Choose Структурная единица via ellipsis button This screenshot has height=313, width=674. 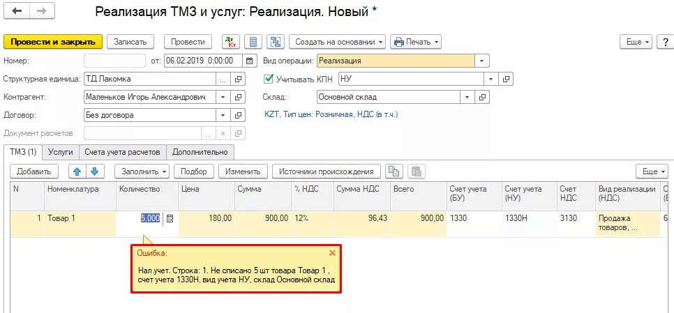click(x=223, y=79)
